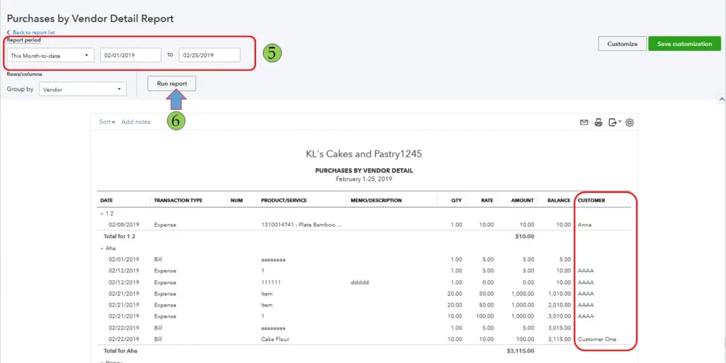Screen dimensions: 726x363
Task: Click the Customize button
Action: pos(622,44)
